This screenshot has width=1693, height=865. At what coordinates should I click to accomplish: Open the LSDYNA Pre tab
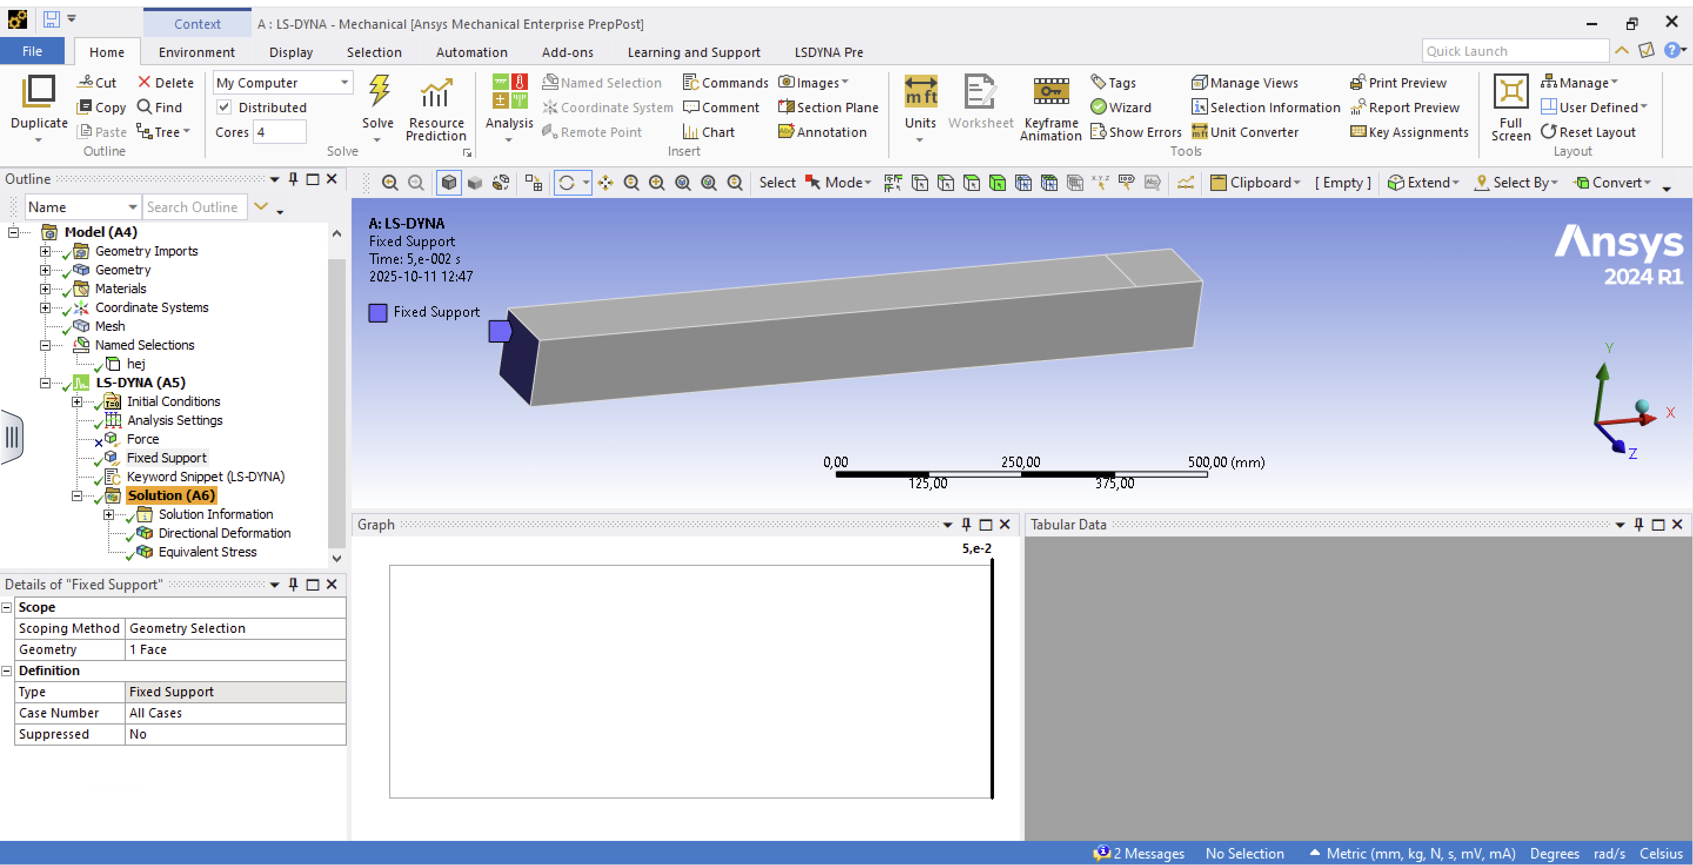pos(828,52)
